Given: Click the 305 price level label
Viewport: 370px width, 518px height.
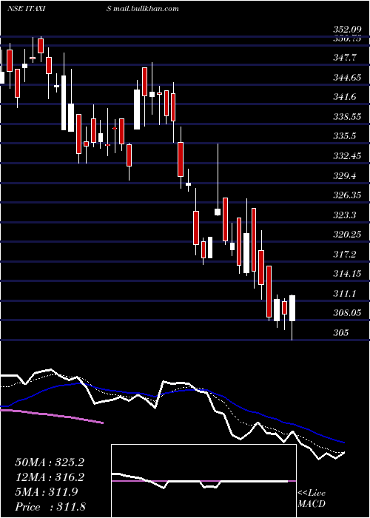Looking at the screenshot, I should pos(341,333).
